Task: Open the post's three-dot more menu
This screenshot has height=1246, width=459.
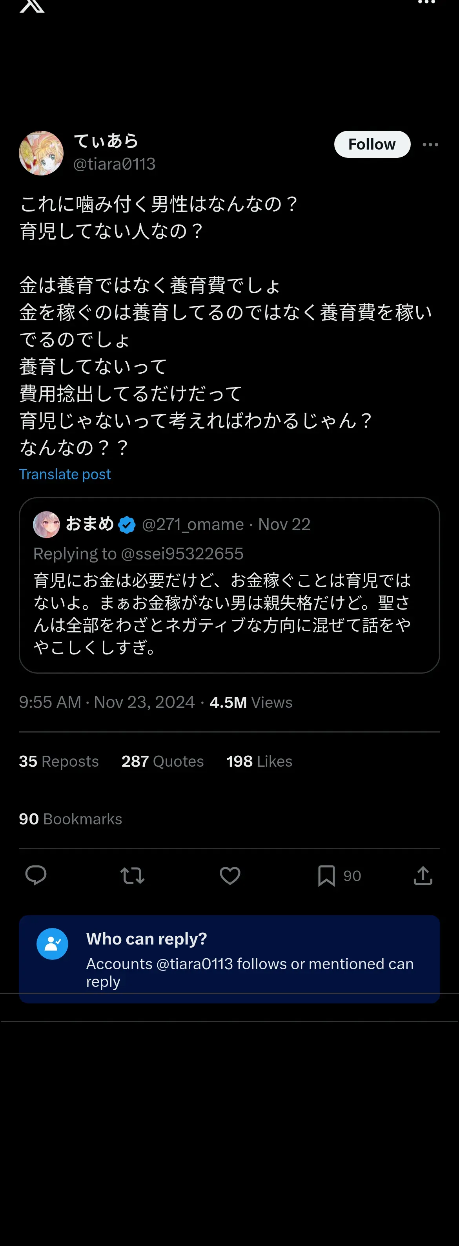Action: pos(430,144)
